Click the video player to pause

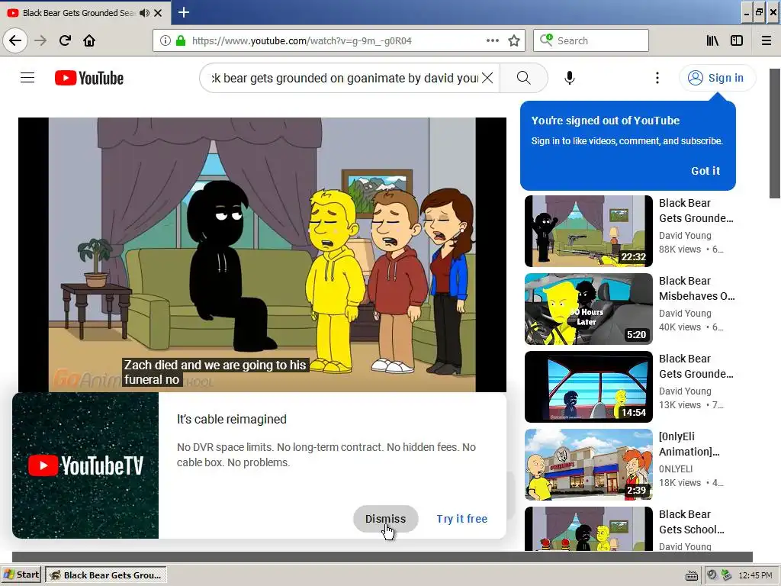click(262, 255)
